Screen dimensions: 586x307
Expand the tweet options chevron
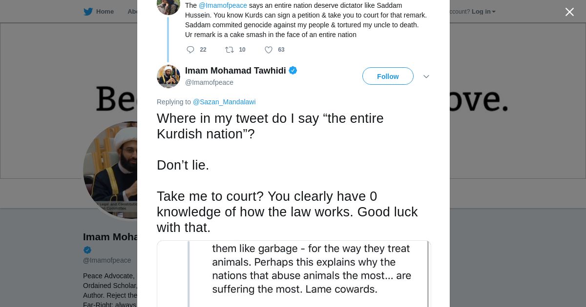pyautogui.click(x=426, y=77)
